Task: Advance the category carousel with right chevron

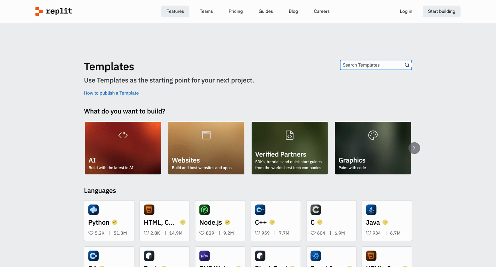Action: click(x=414, y=148)
